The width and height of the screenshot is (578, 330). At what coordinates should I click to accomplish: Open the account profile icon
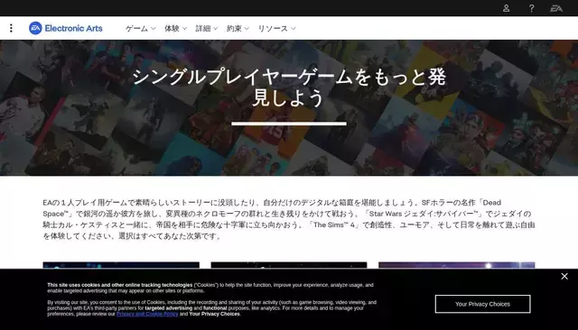[506, 8]
